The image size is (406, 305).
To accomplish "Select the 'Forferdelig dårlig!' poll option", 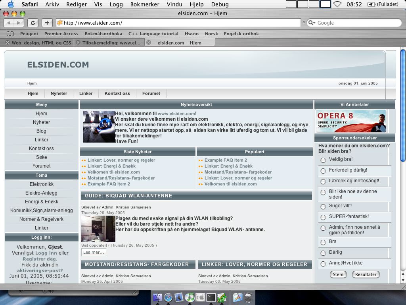I will tap(323, 171).
